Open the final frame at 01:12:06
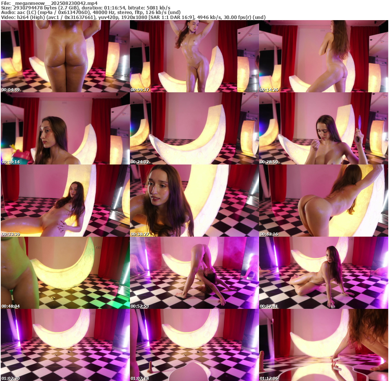Viewport: 389px width, 381px height. pyautogui.click(x=323, y=345)
